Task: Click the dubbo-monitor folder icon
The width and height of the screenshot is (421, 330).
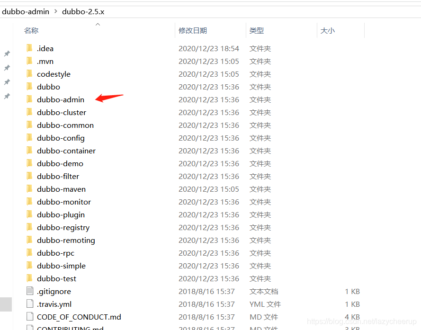Action: pyautogui.click(x=29, y=202)
